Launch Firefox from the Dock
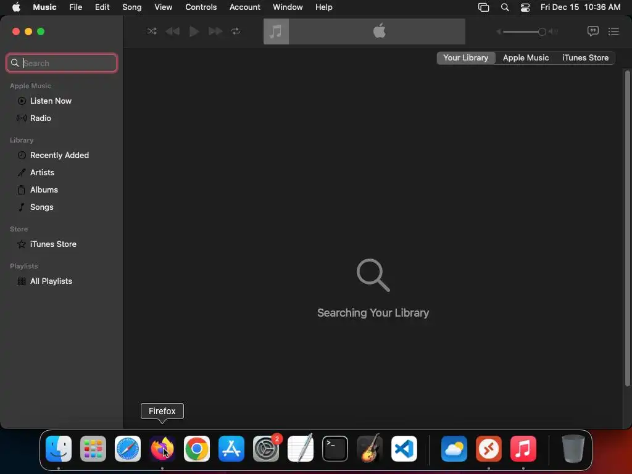 pos(162,449)
